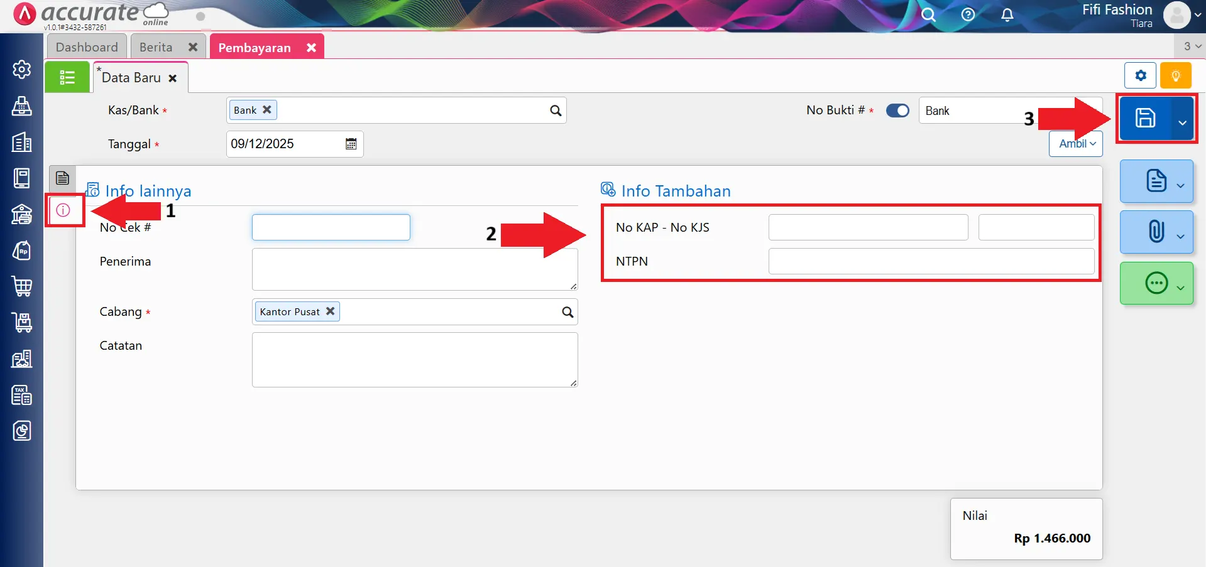This screenshot has width=1206, height=567.
Task: Open the help question mark icon
Action: coord(968,15)
